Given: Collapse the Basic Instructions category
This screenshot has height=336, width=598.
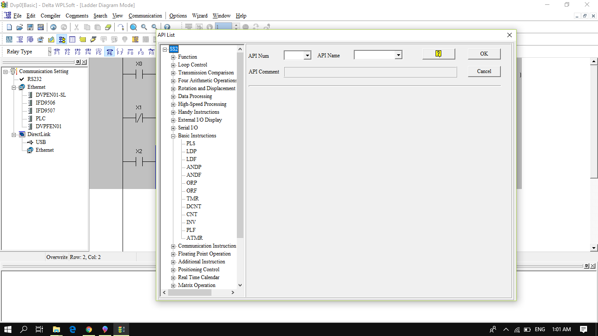Looking at the screenshot, I should pos(173,136).
